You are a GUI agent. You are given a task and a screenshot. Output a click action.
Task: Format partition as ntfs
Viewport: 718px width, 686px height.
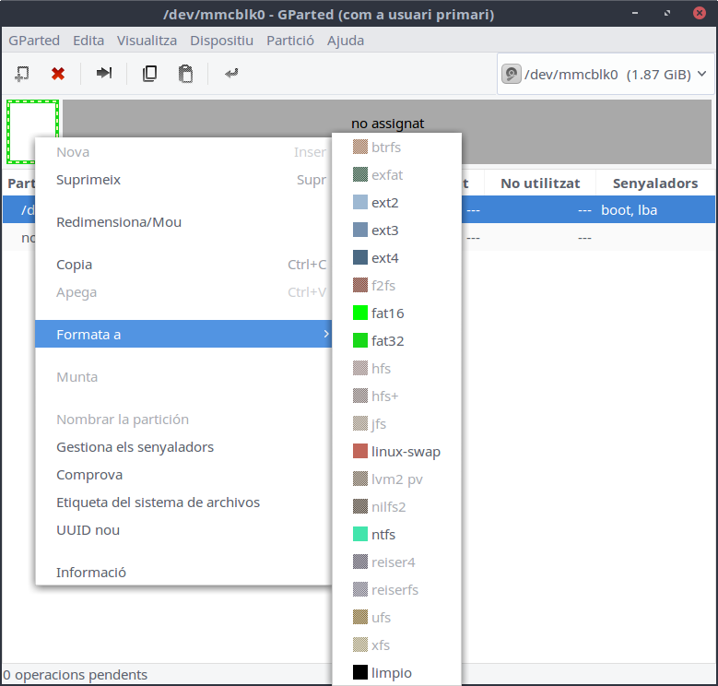(x=396, y=535)
